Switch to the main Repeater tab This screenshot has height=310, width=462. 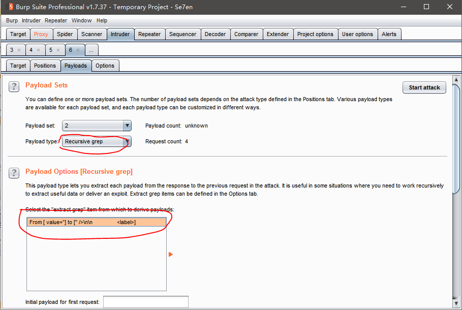click(x=149, y=34)
